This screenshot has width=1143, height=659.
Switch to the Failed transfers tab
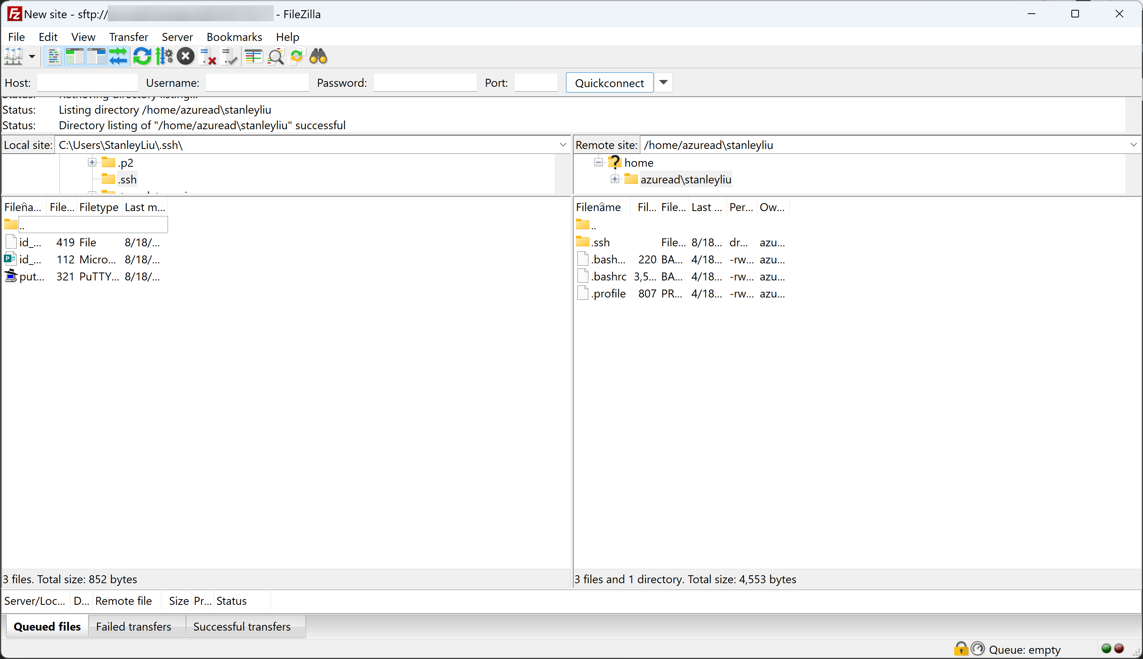(x=133, y=626)
